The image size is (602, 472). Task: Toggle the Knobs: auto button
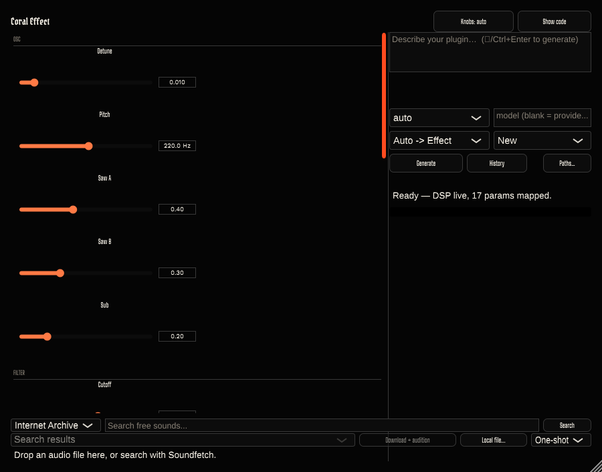coord(474,21)
